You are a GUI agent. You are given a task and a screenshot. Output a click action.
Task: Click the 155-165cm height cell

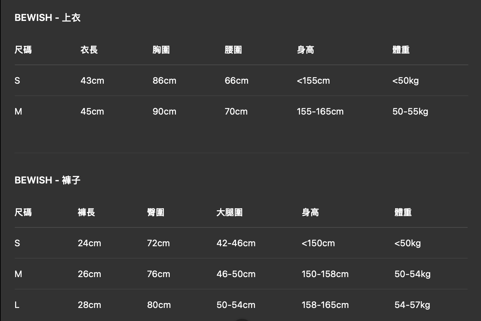320,111
